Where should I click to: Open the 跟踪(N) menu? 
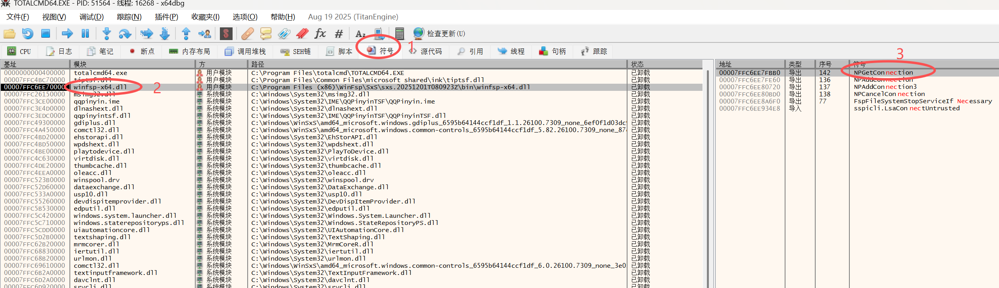point(129,17)
